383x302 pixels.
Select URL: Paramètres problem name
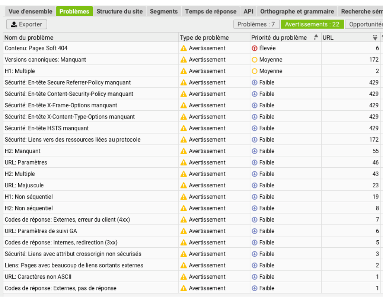(x=26, y=162)
